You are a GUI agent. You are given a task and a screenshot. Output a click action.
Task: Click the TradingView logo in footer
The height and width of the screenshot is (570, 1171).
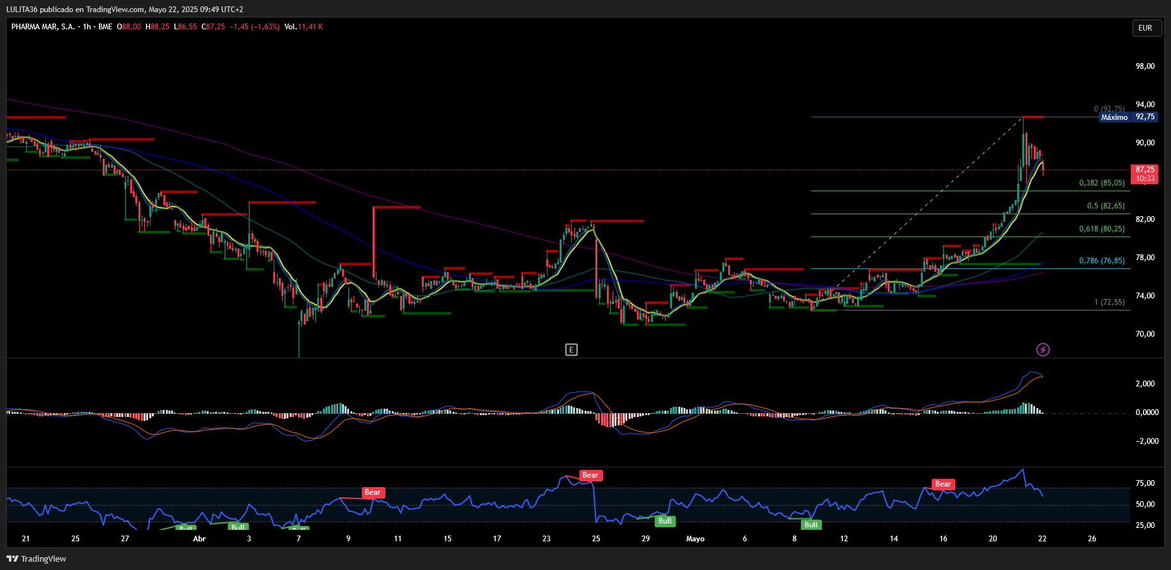click(36, 559)
